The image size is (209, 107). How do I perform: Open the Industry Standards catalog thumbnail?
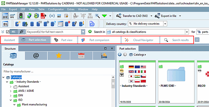point(137,82)
